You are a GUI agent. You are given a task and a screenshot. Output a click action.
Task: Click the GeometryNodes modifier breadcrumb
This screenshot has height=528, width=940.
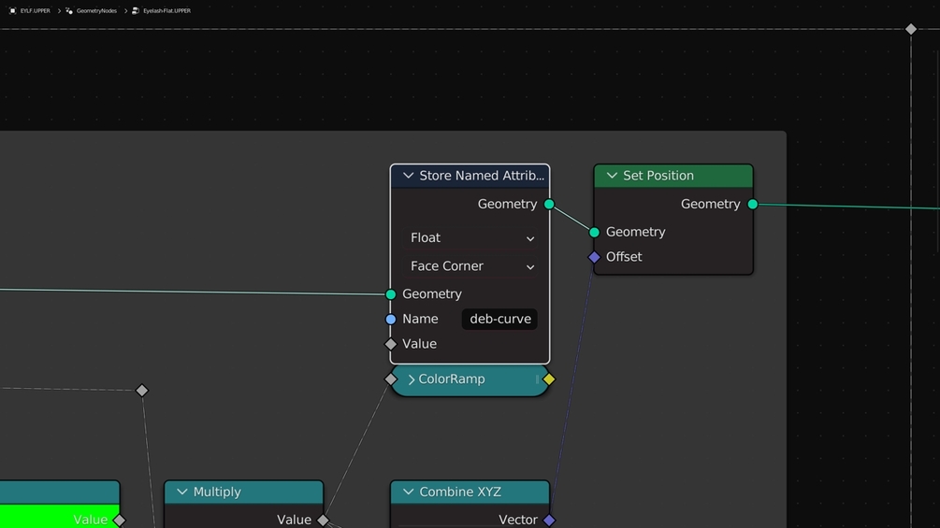pyautogui.click(x=91, y=11)
